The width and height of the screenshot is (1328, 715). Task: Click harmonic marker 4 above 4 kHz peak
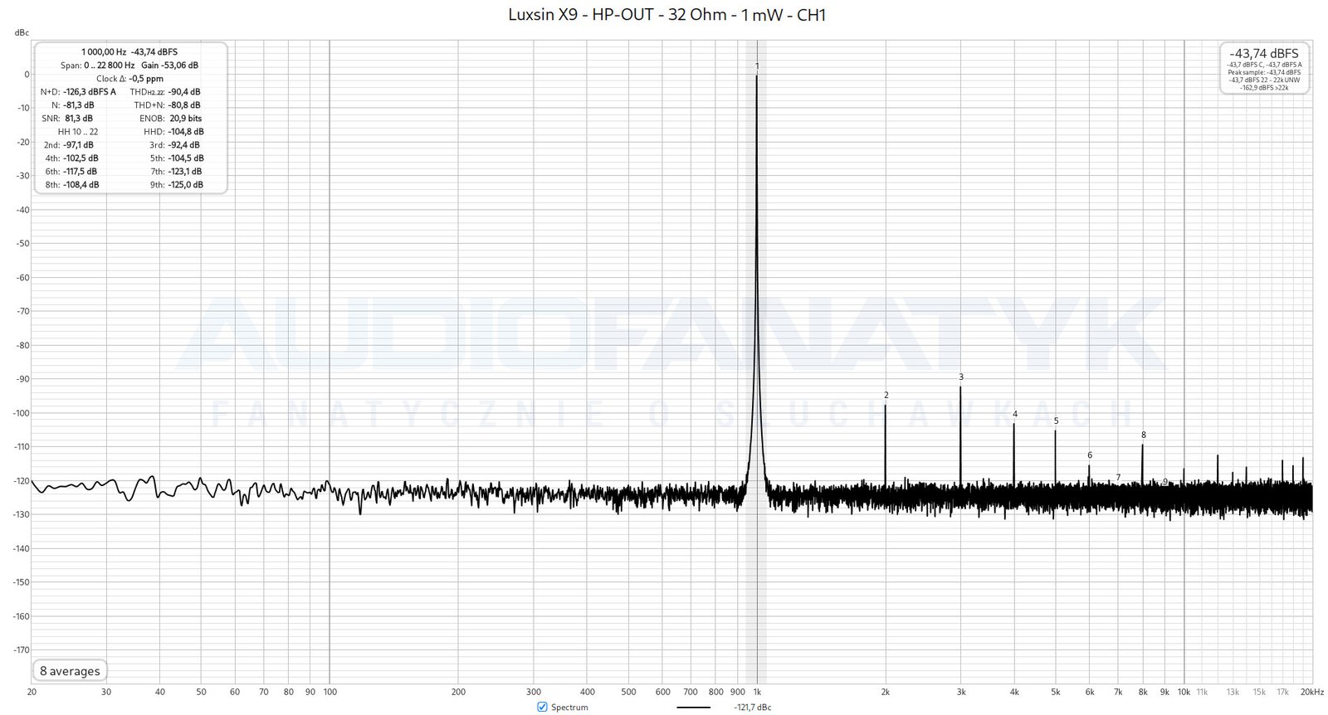[x=1015, y=414]
